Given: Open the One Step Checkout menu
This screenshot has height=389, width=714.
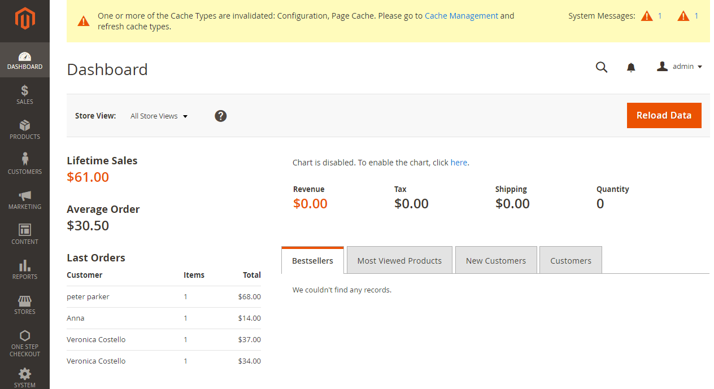Looking at the screenshot, I should click(x=25, y=342).
